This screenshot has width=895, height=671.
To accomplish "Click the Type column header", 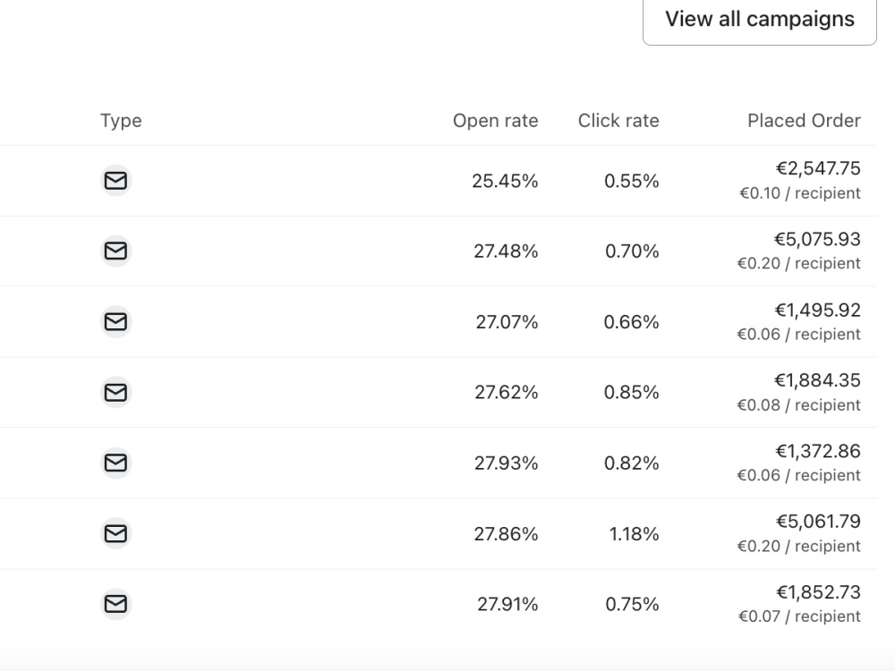I will click(x=121, y=121).
